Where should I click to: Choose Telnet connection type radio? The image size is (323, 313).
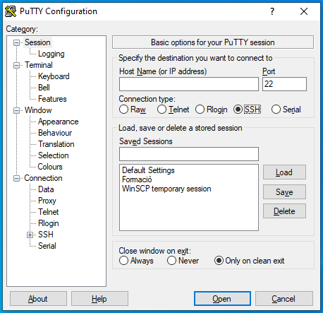(x=161, y=110)
